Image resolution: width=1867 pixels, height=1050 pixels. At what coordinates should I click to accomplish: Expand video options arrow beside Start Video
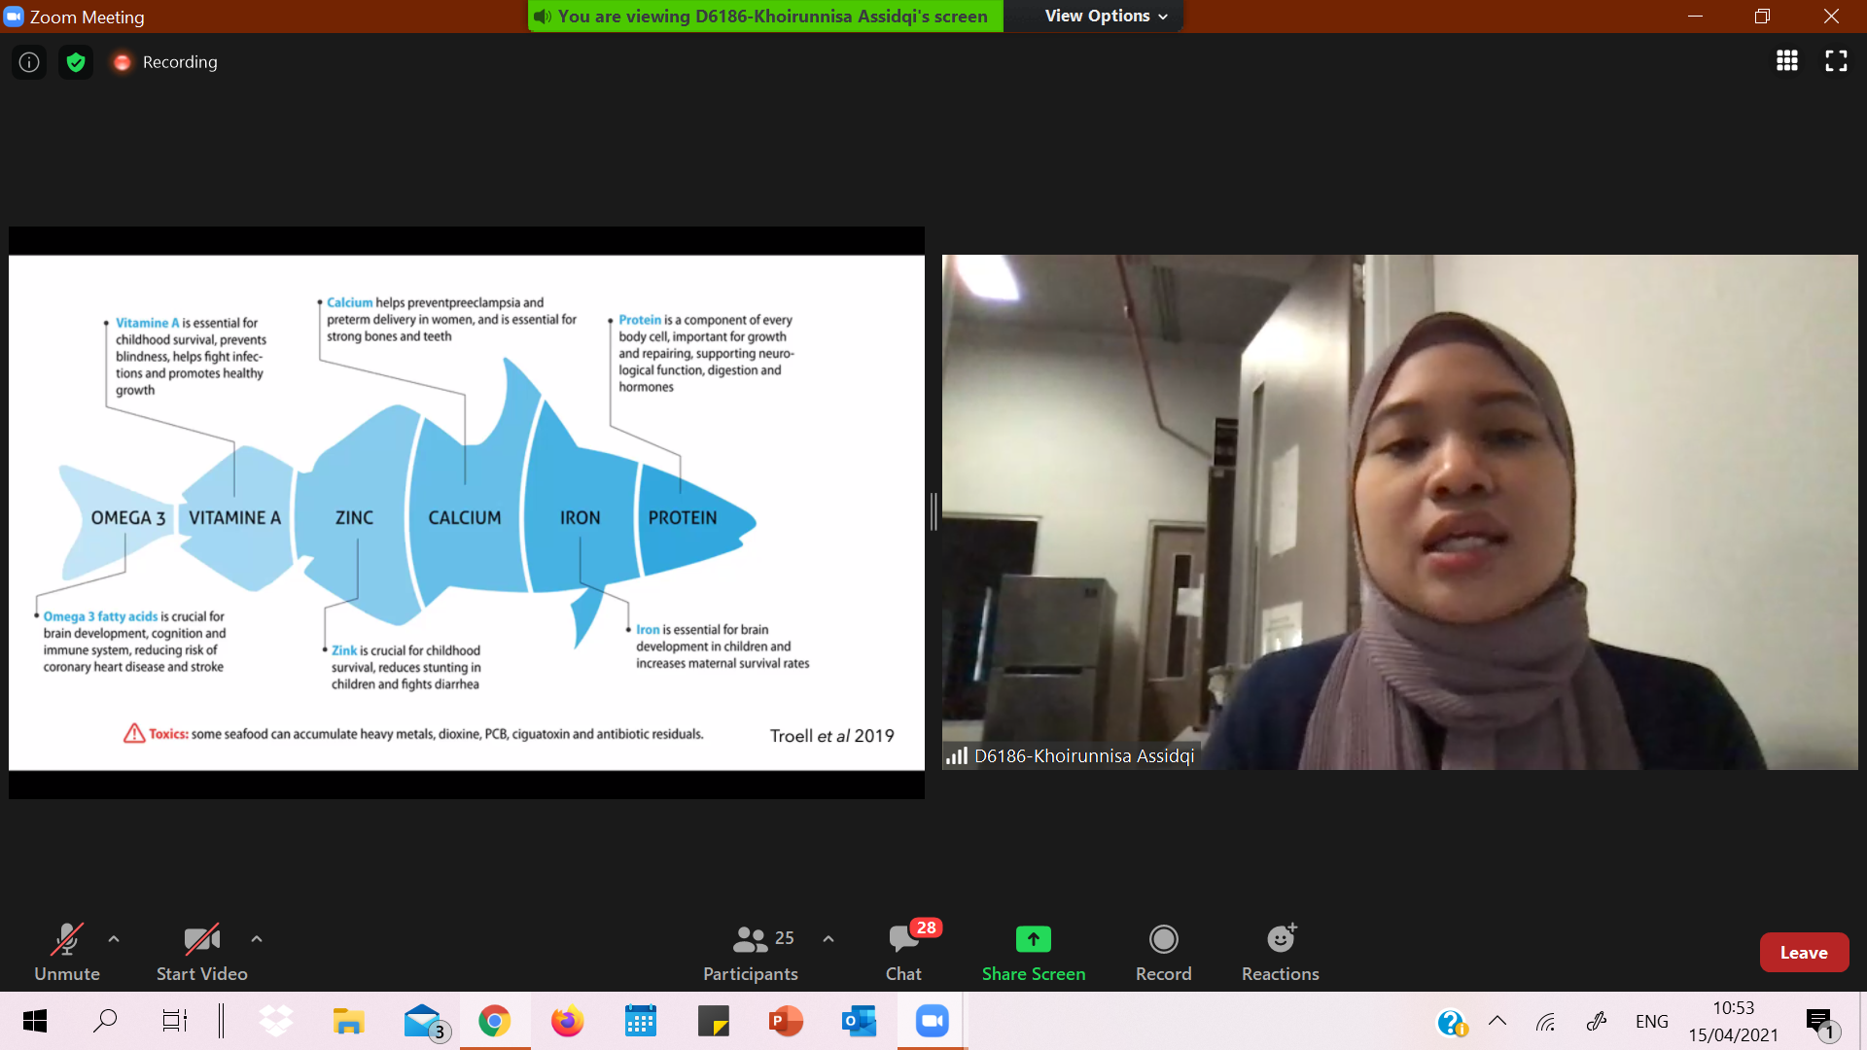tap(257, 939)
